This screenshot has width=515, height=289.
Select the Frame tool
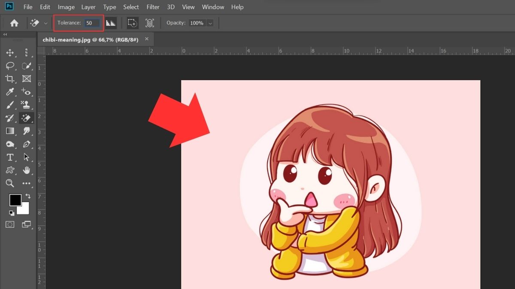27,79
